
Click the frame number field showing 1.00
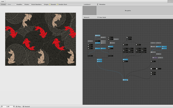[x=8, y=107]
